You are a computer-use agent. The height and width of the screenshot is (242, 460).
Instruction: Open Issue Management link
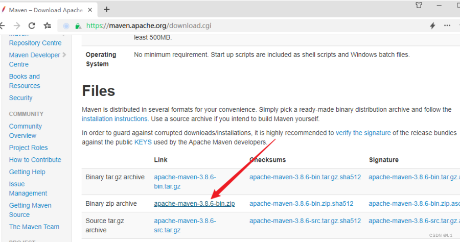(x=28, y=188)
